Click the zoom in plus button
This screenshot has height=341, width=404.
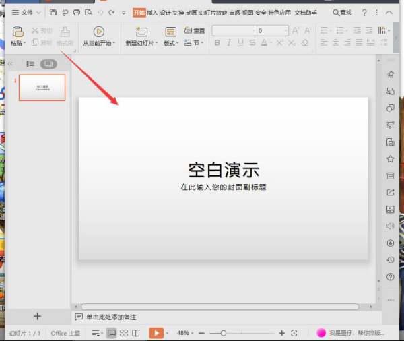point(282,333)
